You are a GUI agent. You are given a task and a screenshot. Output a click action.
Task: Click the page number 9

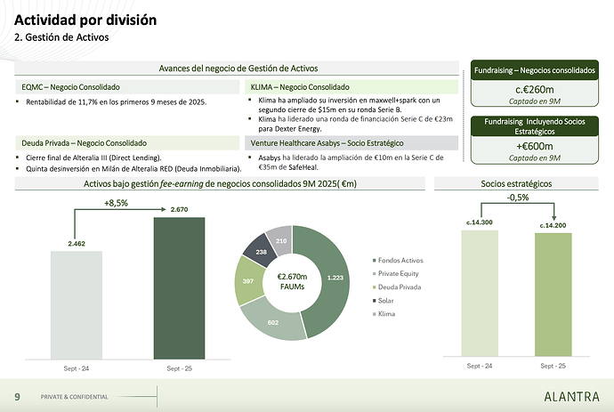[x=17, y=397]
